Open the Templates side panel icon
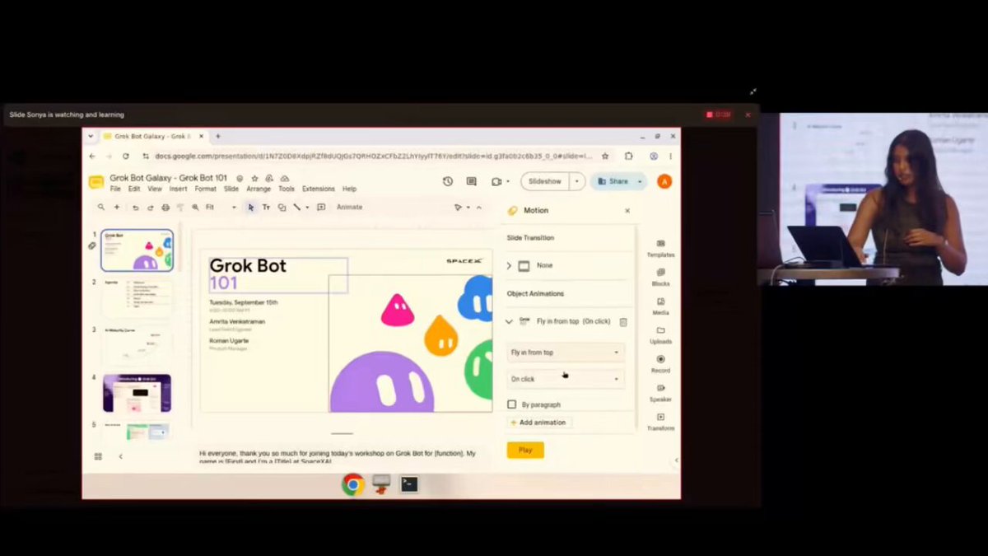 pos(660,248)
